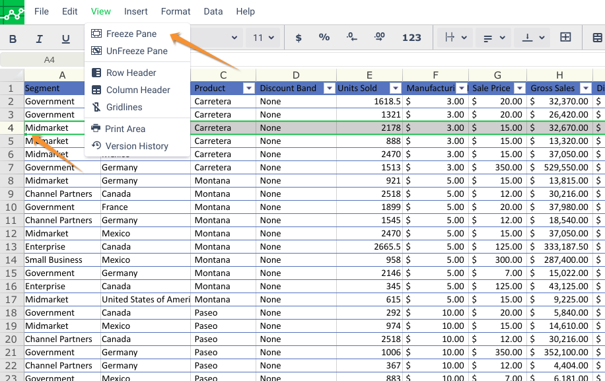Image resolution: width=605 pixels, height=381 pixels.
Task: Expand the horizontal text alignment dropdown
Action: point(493,38)
